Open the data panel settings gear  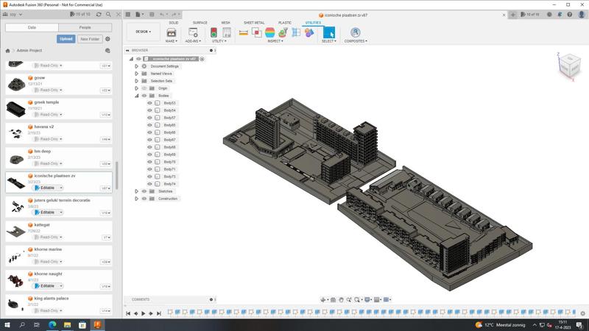tap(107, 39)
